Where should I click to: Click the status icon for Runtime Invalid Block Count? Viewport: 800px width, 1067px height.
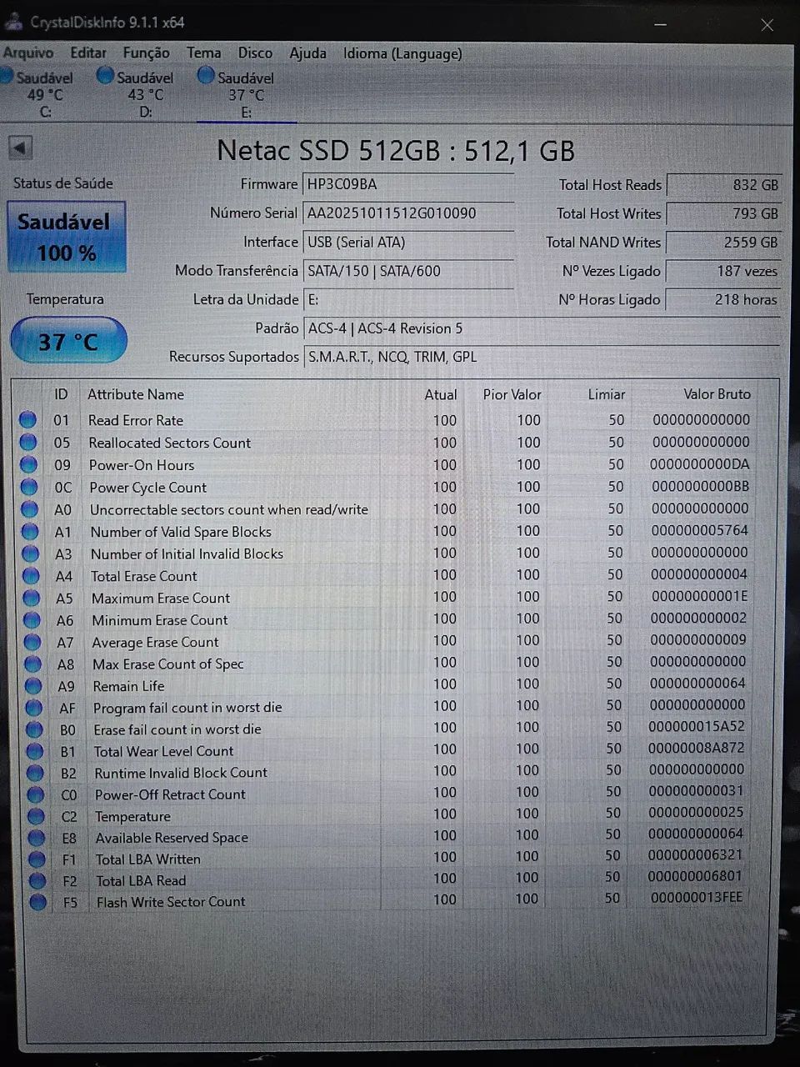pos(35,772)
